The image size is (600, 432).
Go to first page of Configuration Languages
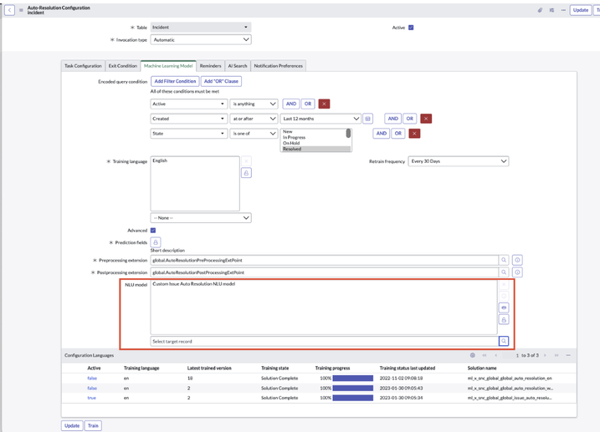[485, 355]
